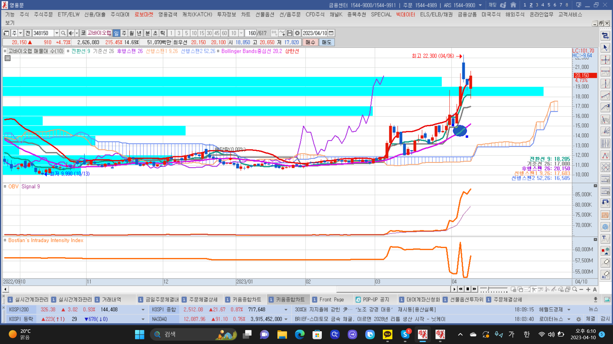This screenshot has width=613, height=344.
Task: Toggle the tick (틱) chart period
Action: tap(163, 33)
